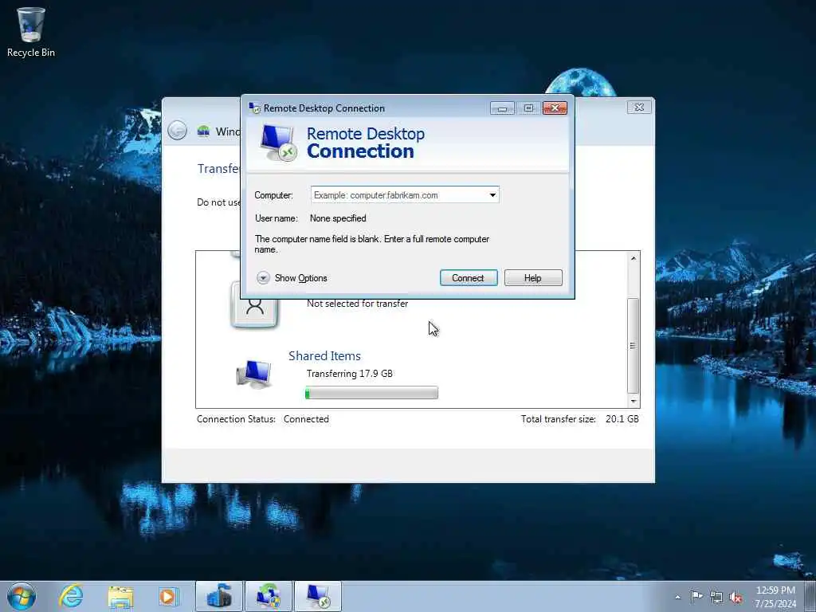Click the 'Not selected for transfer' text

point(358,304)
